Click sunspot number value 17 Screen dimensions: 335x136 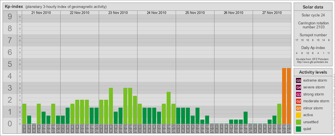(297, 40)
